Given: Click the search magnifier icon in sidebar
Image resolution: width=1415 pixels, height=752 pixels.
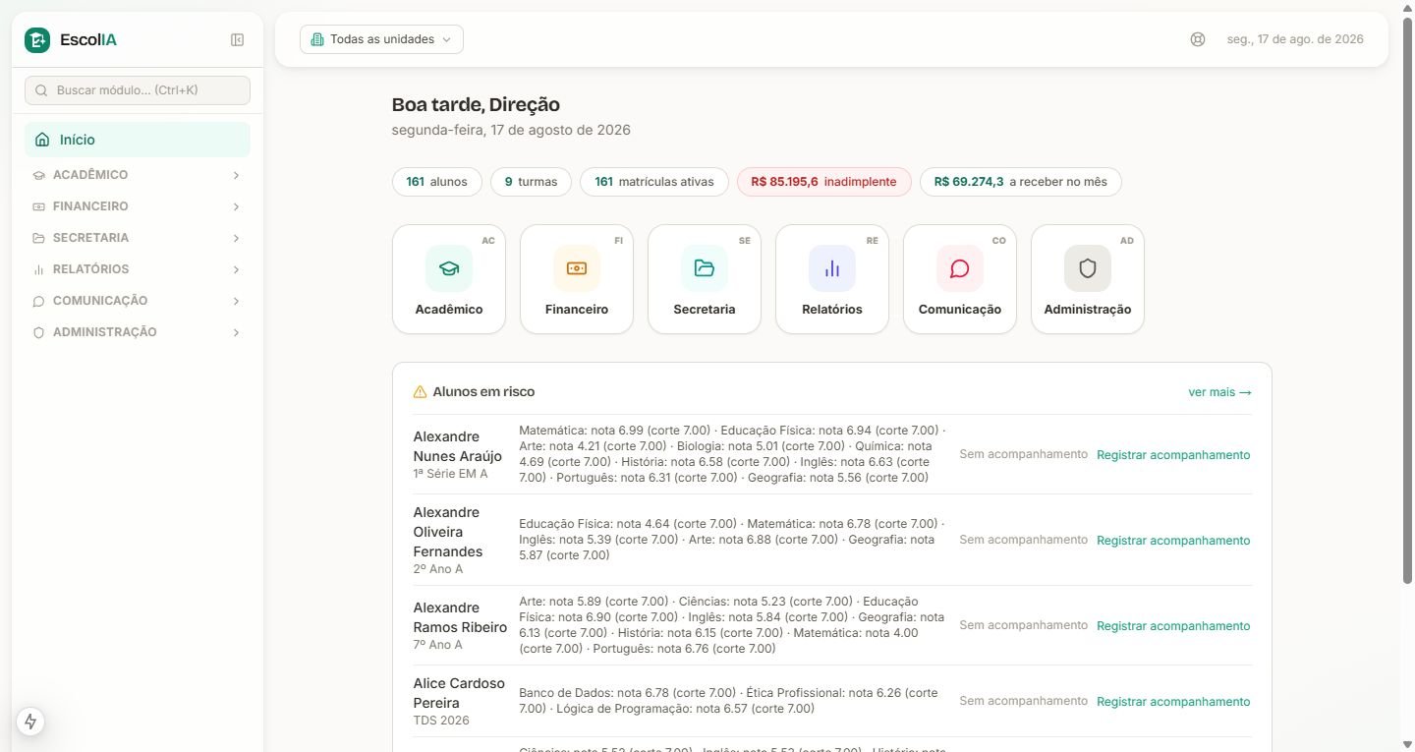Looking at the screenshot, I should (41, 90).
